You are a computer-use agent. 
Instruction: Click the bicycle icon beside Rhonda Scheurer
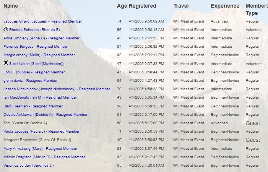click(6, 29)
